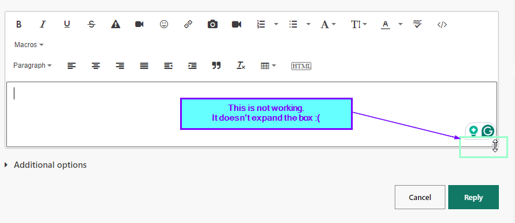Apply strikethrough formatting

[x=91, y=24]
